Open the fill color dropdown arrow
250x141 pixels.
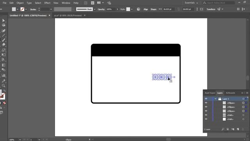[18, 9]
